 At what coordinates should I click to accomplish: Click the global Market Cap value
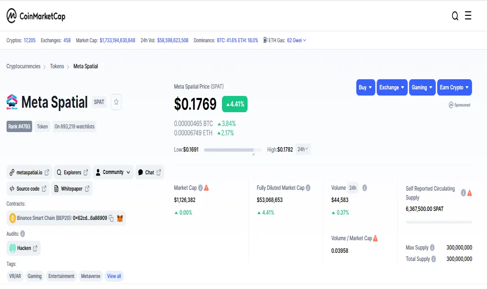point(118,40)
